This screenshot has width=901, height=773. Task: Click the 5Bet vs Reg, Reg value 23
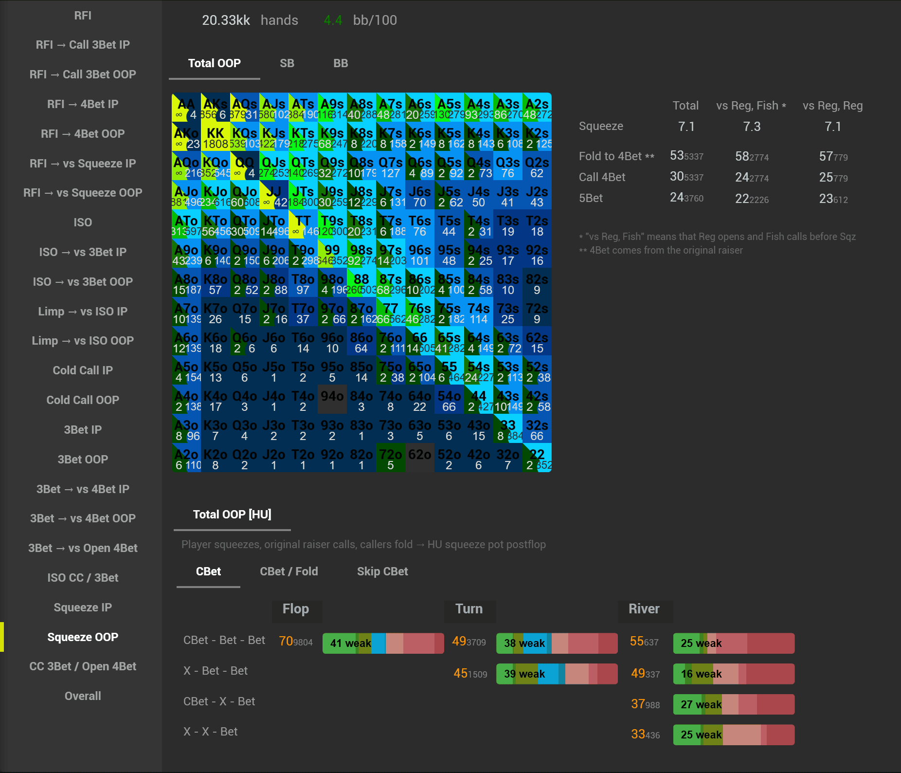coord(826,199)
